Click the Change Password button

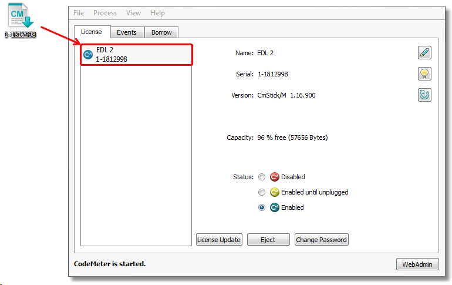pyautogui.click(x=322, y=240)
